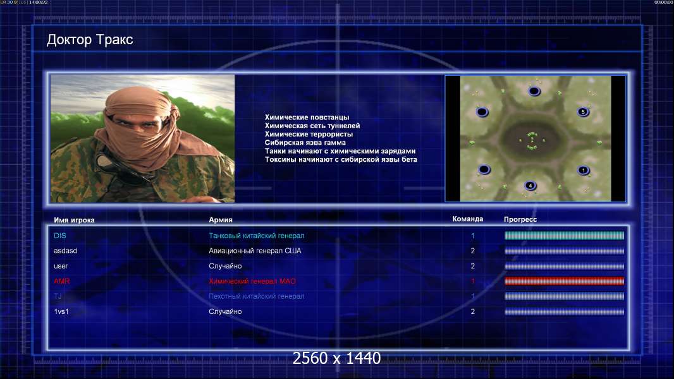Click team number in TJ row

point(473,296)
